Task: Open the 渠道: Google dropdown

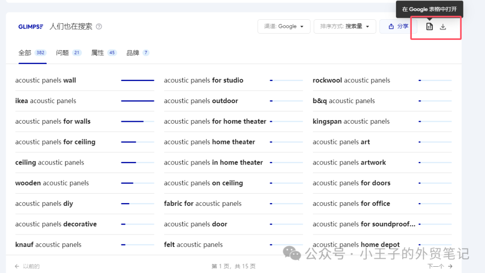Action: click(283, 26)
